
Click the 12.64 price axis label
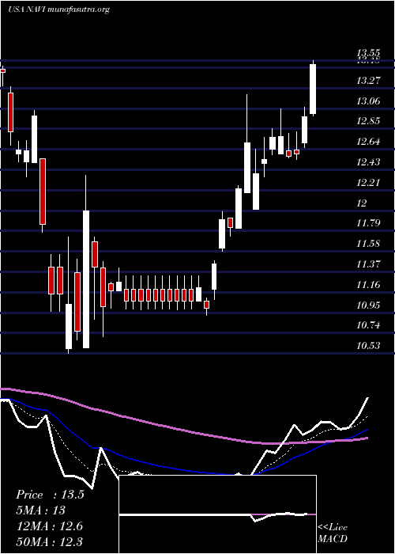(x=368, y=142)
